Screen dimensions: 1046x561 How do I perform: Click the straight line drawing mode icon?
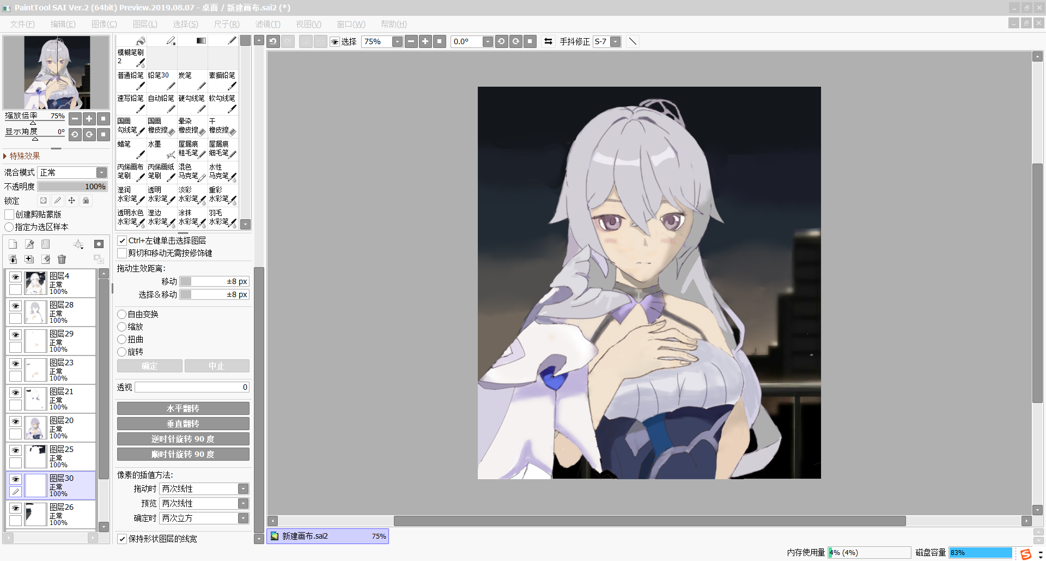[633, 41]
